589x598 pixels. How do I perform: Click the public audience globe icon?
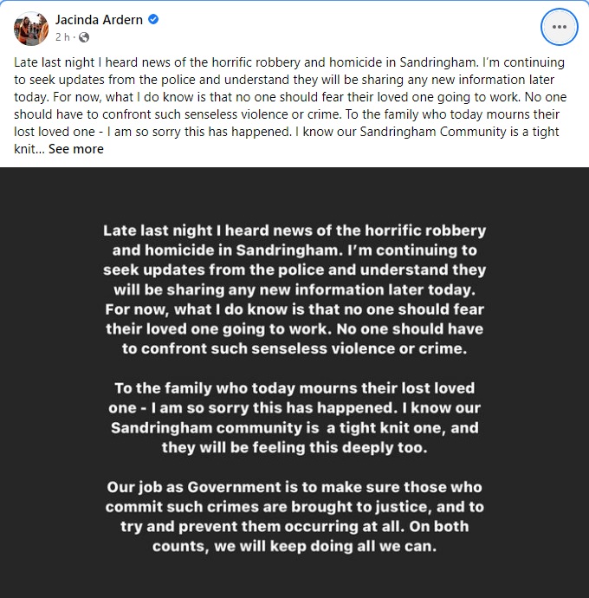click(84, 37)
